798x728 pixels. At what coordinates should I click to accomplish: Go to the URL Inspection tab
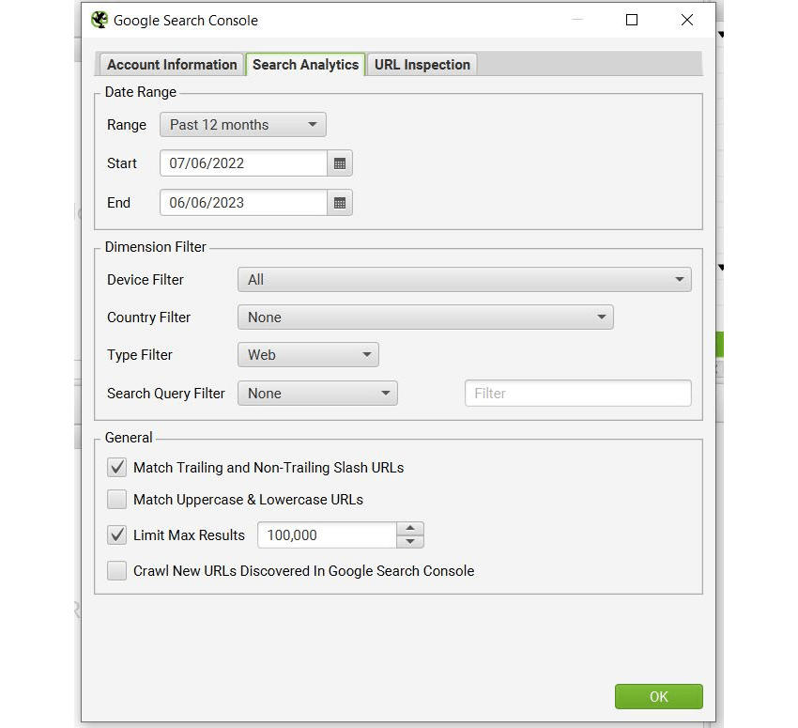pos(422,65)
